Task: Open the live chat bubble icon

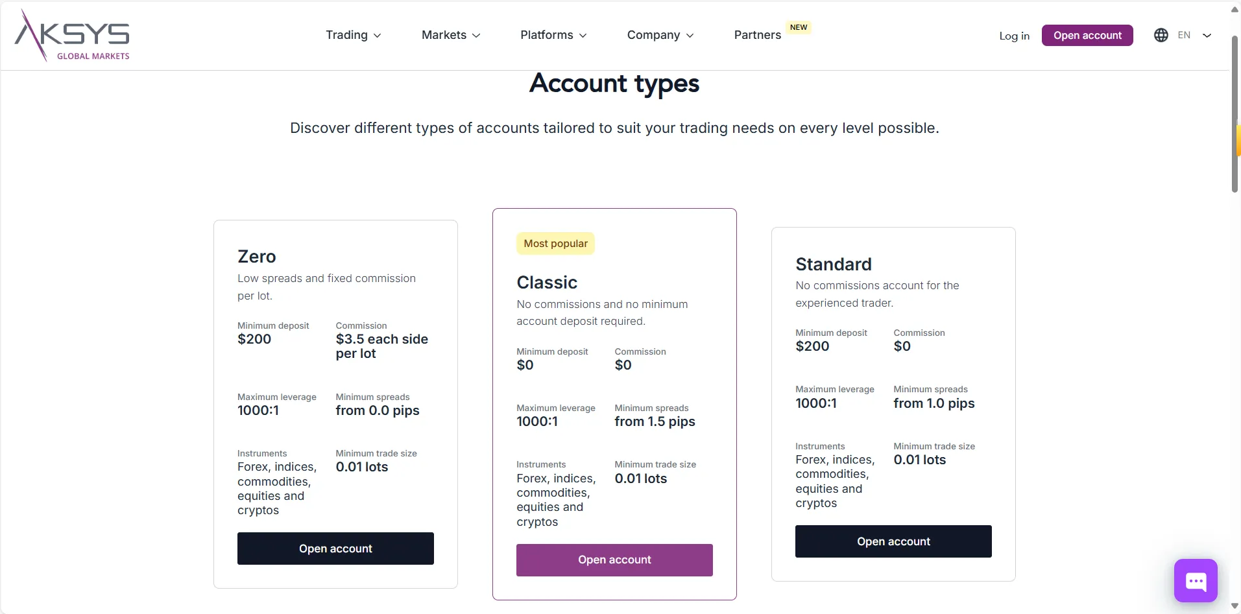Action: point(1196,581)
